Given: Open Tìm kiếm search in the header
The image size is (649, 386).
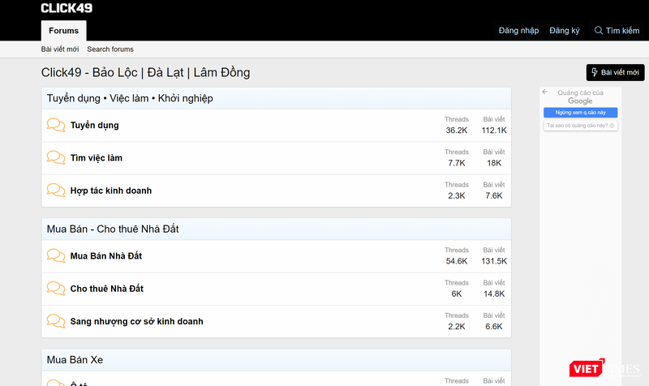Looking at the screenshot, I should click(617, 31).
